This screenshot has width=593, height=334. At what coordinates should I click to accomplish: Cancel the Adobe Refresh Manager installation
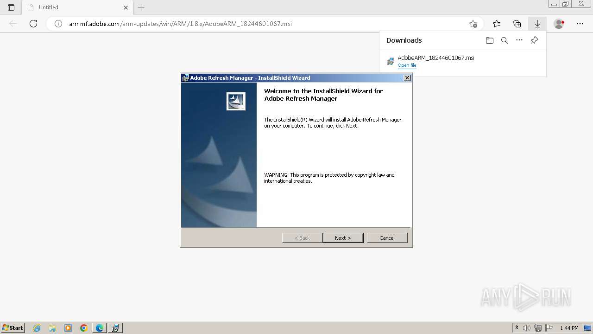tap(387, 238)
